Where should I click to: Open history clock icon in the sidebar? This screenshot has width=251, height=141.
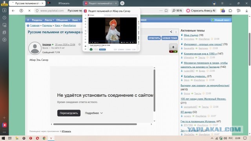point(4,18)
